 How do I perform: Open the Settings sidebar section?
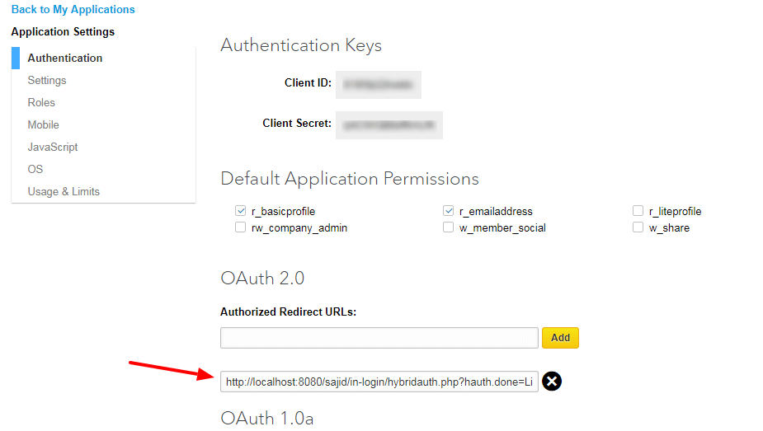pyautogui.click(x=47, y=80)
